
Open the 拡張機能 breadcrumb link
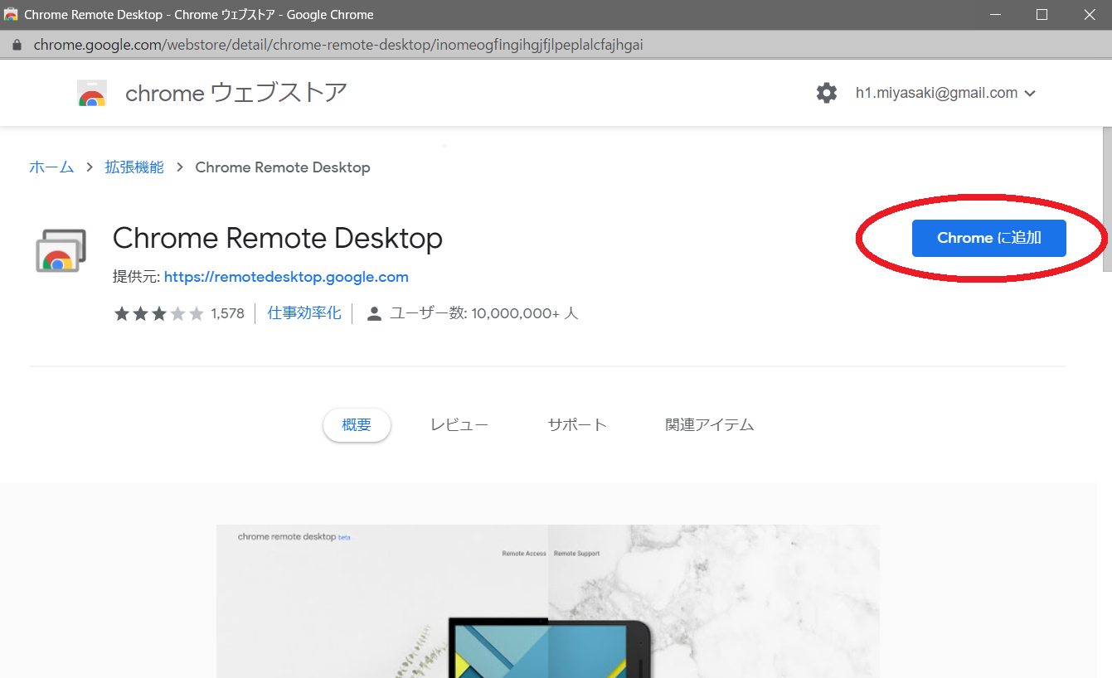[x=134, y=167]
